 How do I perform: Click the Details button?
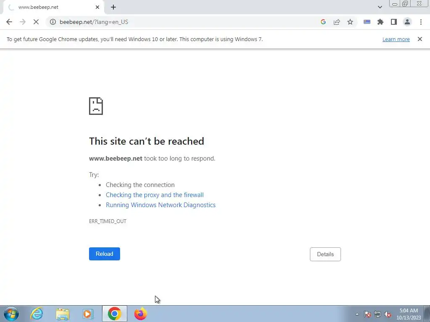click(325, 254)
